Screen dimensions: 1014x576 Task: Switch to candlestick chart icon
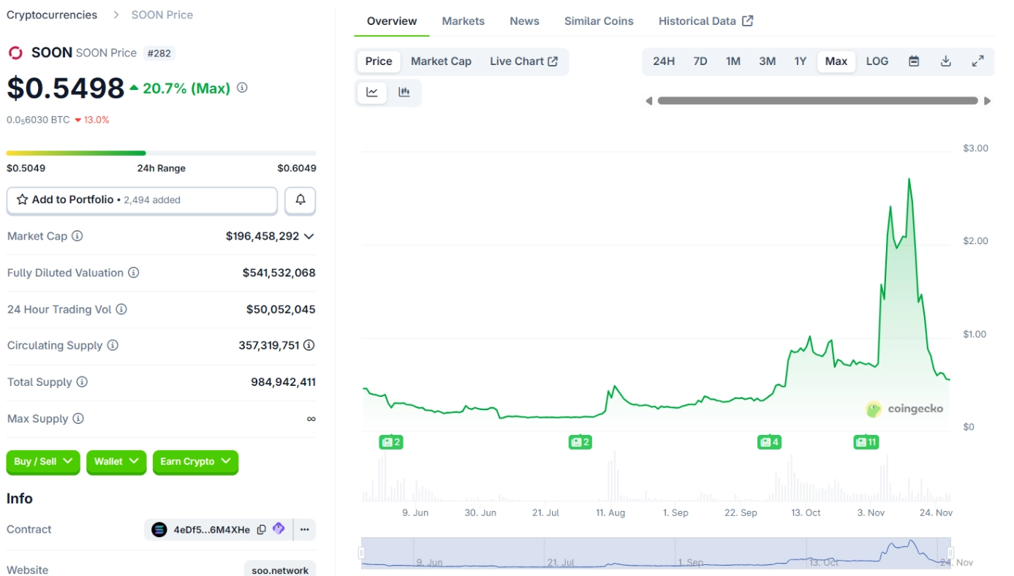click(404, 92)
